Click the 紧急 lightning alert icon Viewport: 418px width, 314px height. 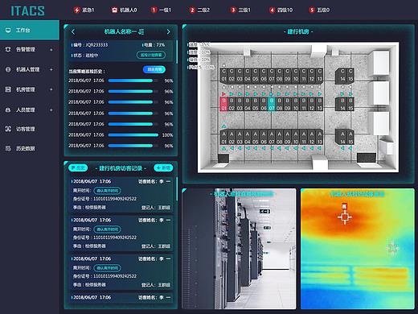[x=76, y=10]
